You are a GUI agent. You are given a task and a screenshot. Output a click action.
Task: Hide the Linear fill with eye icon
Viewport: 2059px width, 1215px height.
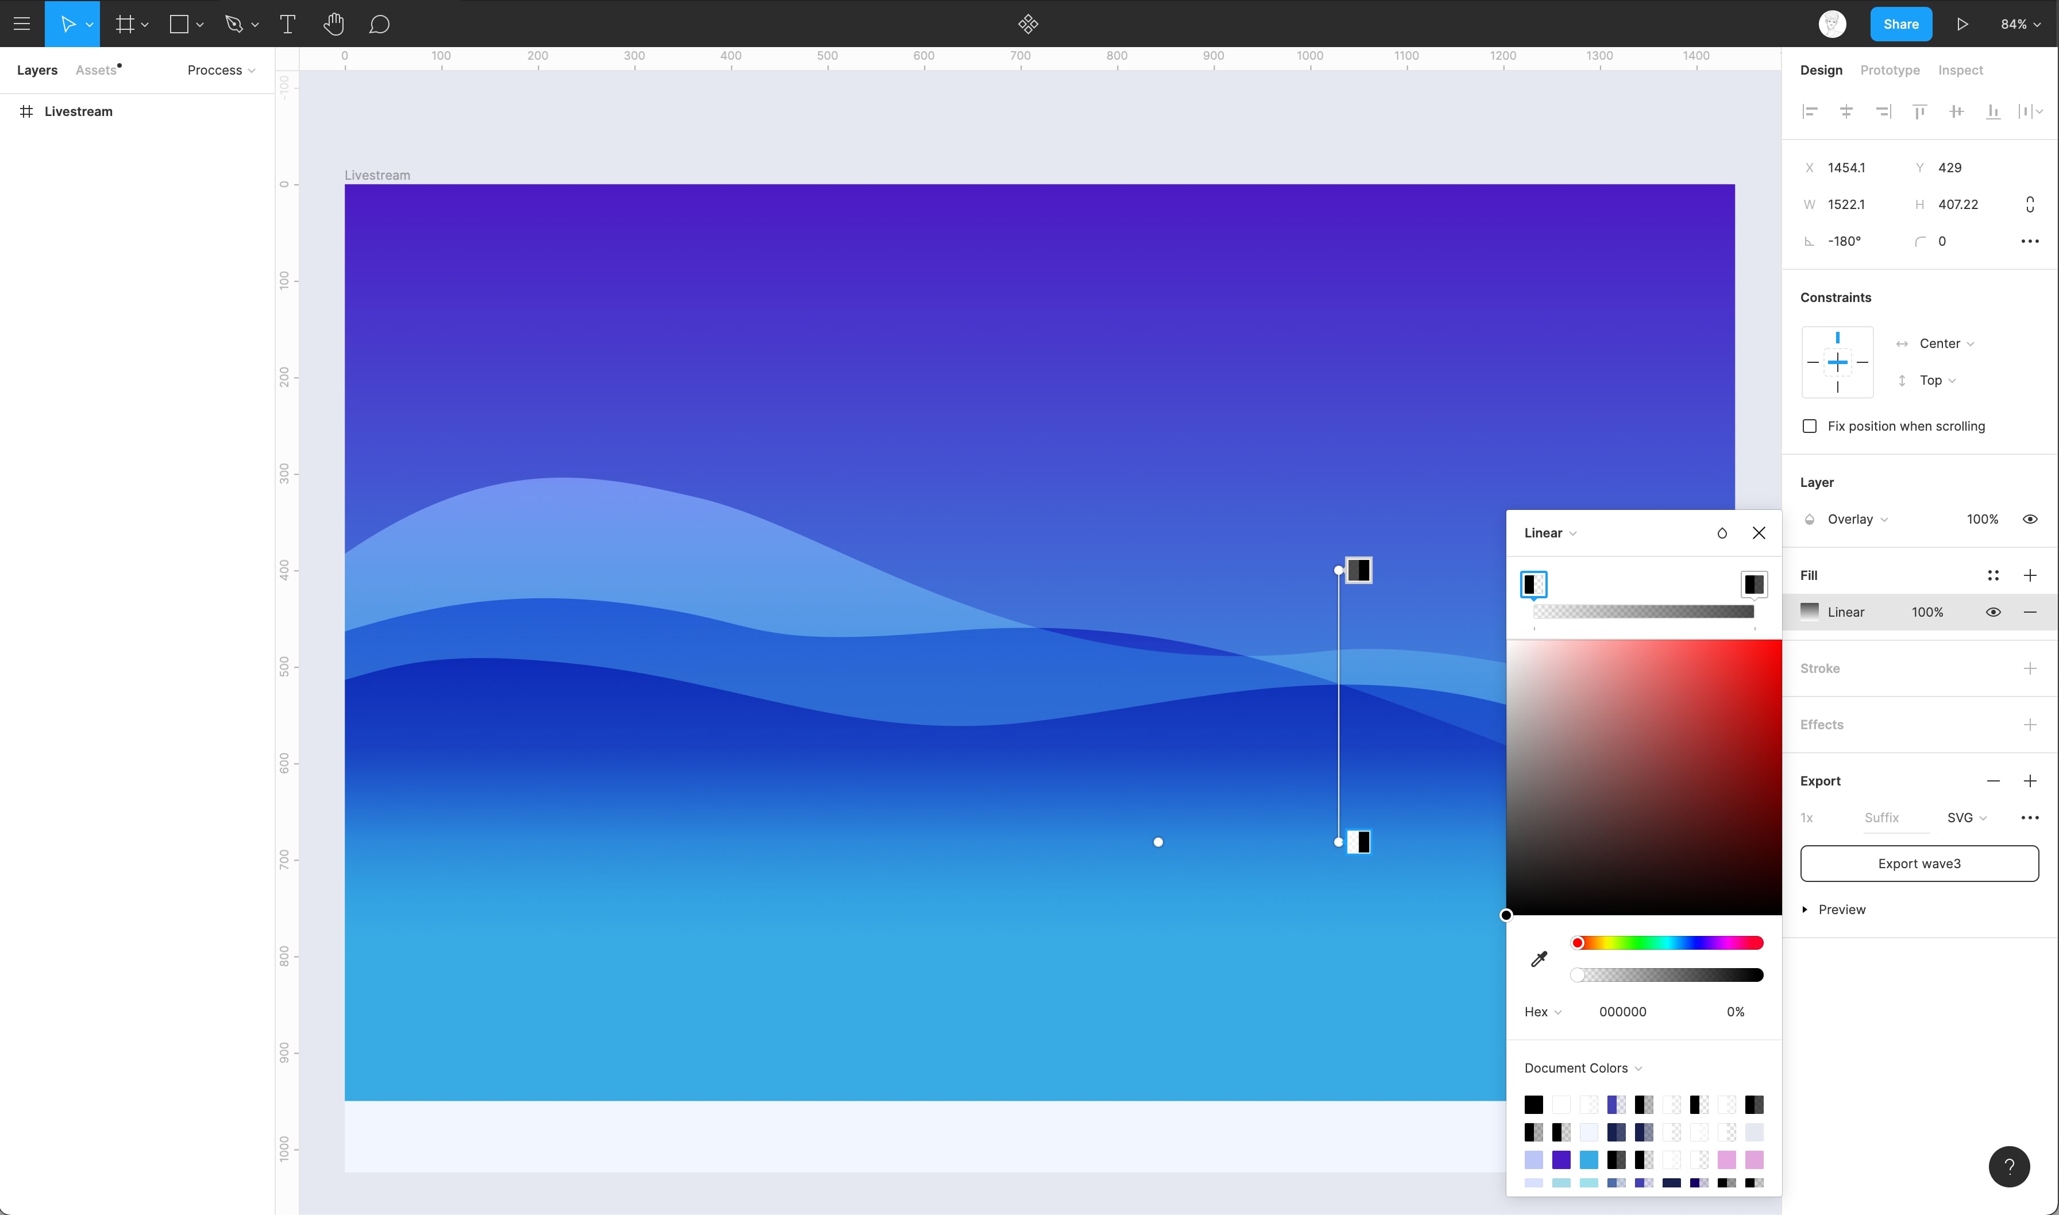(x=1993, y=612)
